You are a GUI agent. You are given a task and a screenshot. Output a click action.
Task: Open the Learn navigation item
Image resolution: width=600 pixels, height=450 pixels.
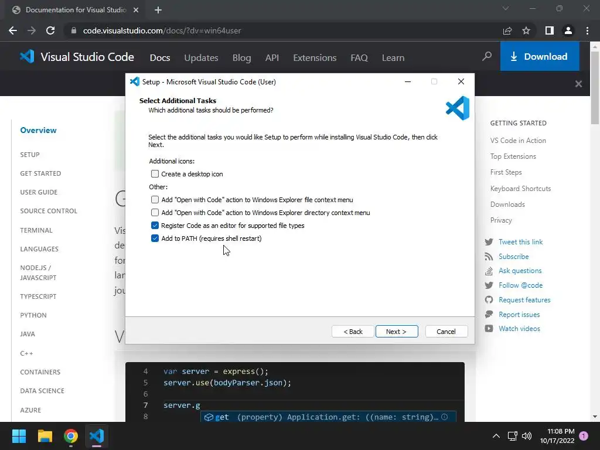(393, 58)
